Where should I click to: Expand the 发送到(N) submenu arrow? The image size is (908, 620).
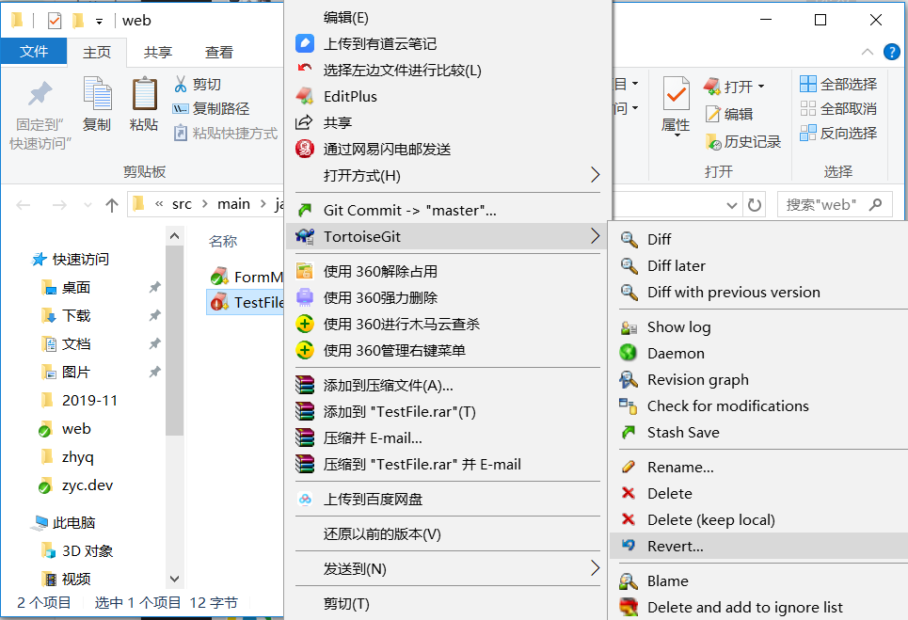coord(594,568)
